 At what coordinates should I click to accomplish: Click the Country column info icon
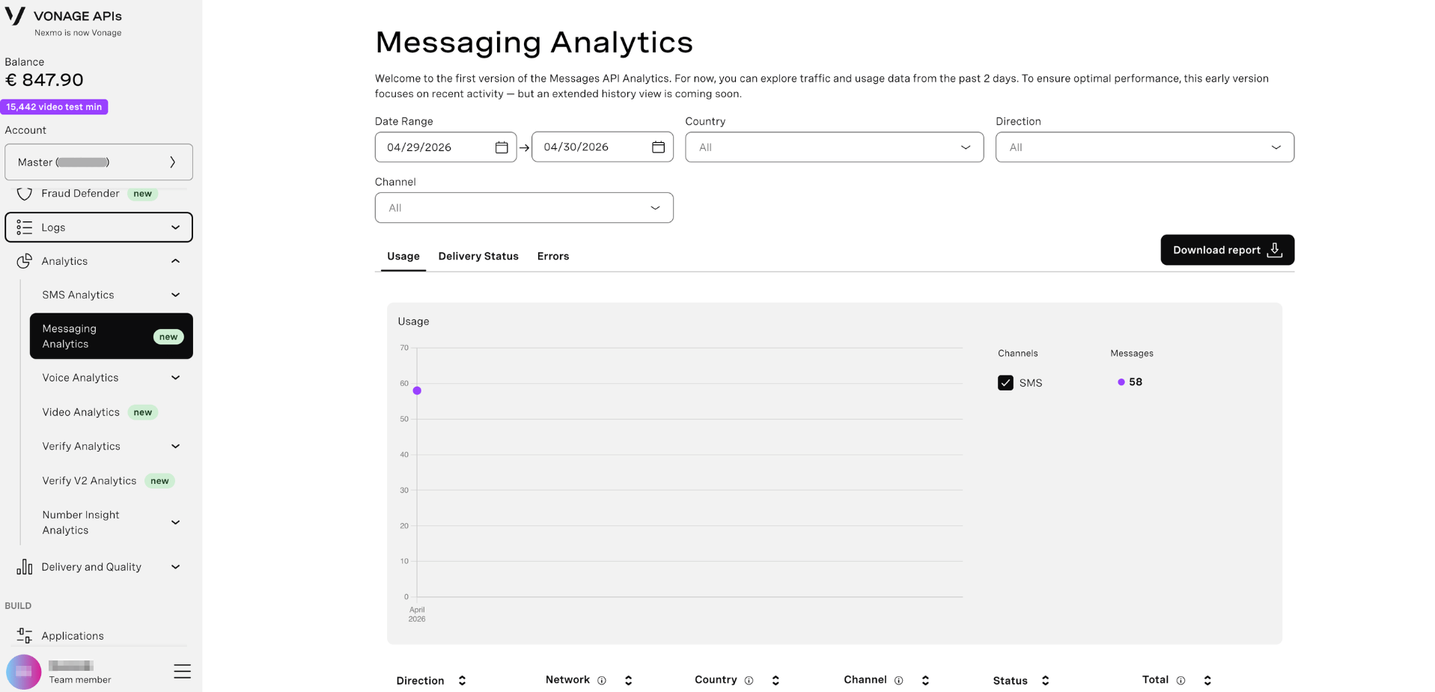(749, 681)
